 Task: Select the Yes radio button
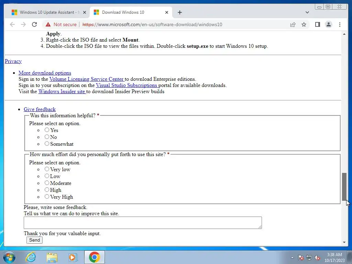(x=47, y=130)
